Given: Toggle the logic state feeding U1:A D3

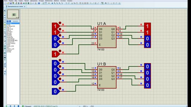Looking at the screenshot, I should pos(56,45).
